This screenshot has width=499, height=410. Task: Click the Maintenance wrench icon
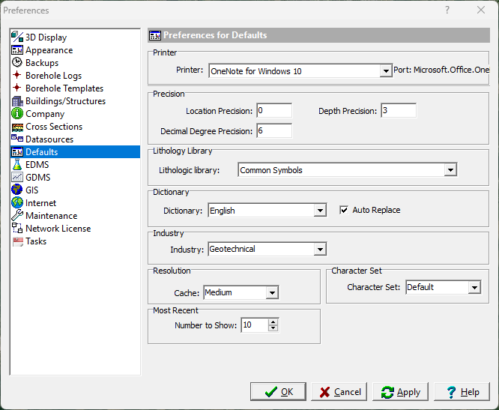click(x=17, y=216)
